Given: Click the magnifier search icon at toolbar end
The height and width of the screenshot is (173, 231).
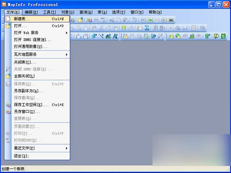Looking at the screenshot, I should 216,36.
